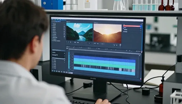Image resolution: width=182 pixels, height=104 pixels.
Task: Select the bottom light blue timeline clip
Action: (x=104, y=71)
